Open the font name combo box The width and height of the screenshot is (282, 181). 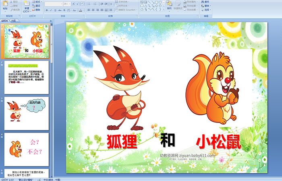[54, 4]
